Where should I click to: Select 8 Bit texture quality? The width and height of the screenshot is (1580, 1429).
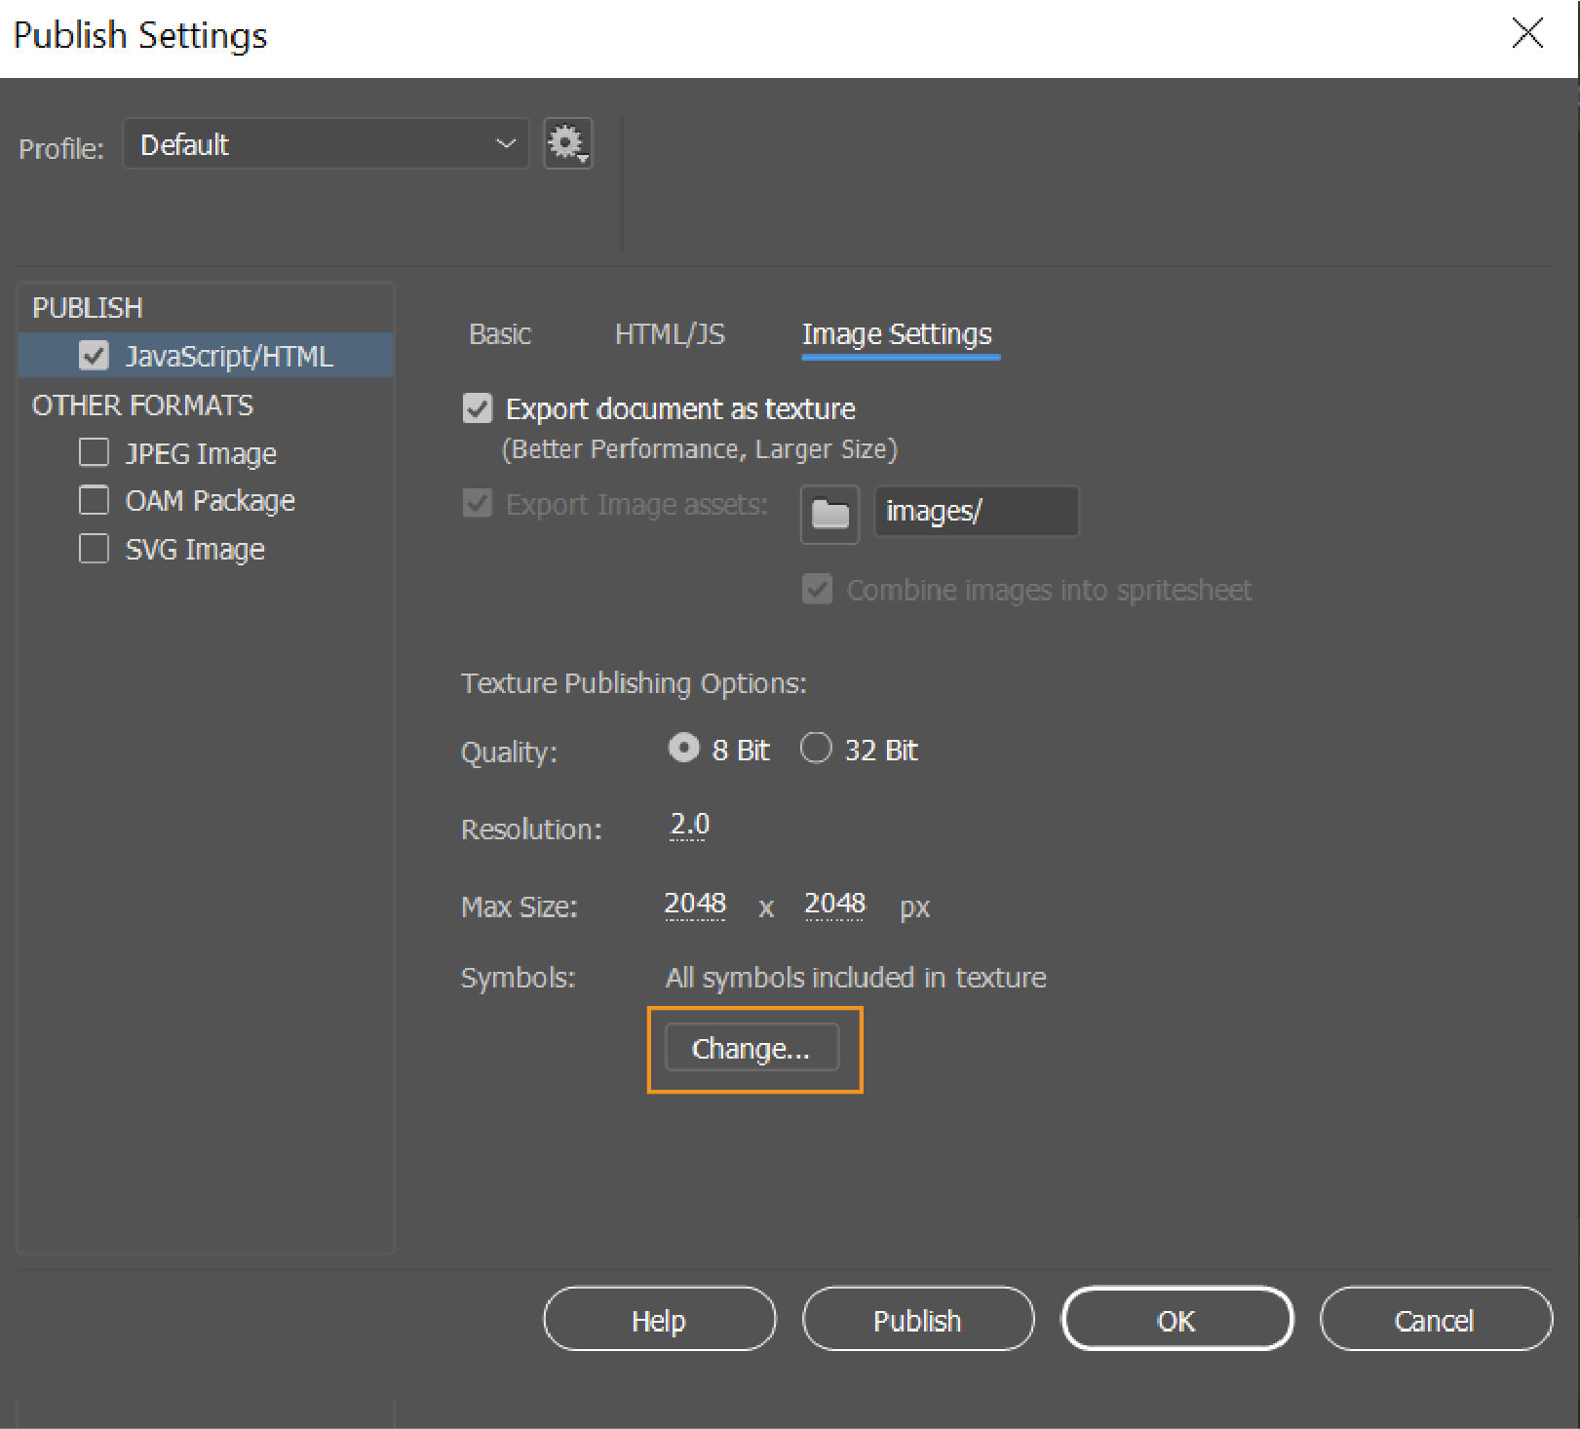[x=685, y=749]
